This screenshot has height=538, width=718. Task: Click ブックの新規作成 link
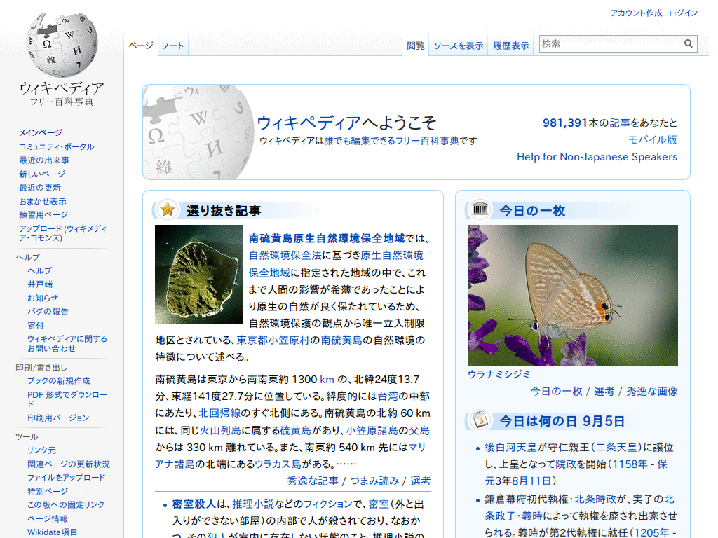[59, 380]
